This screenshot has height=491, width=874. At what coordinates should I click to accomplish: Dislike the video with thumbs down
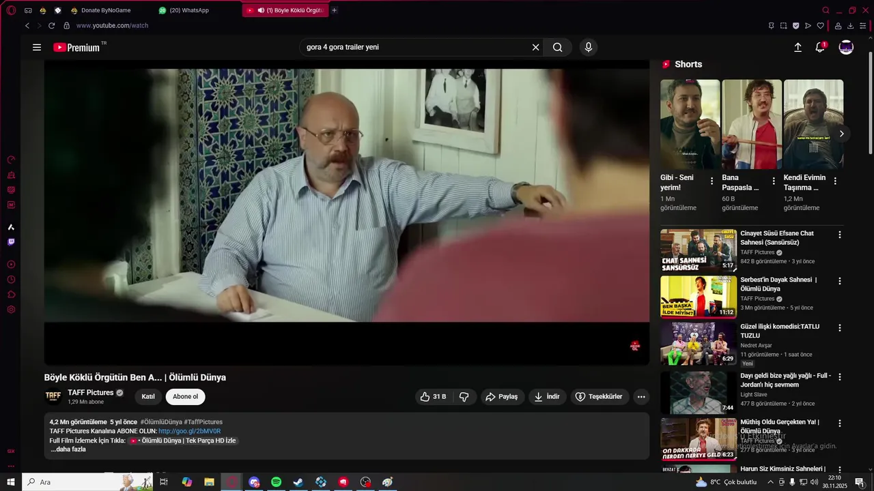[464, 396]
